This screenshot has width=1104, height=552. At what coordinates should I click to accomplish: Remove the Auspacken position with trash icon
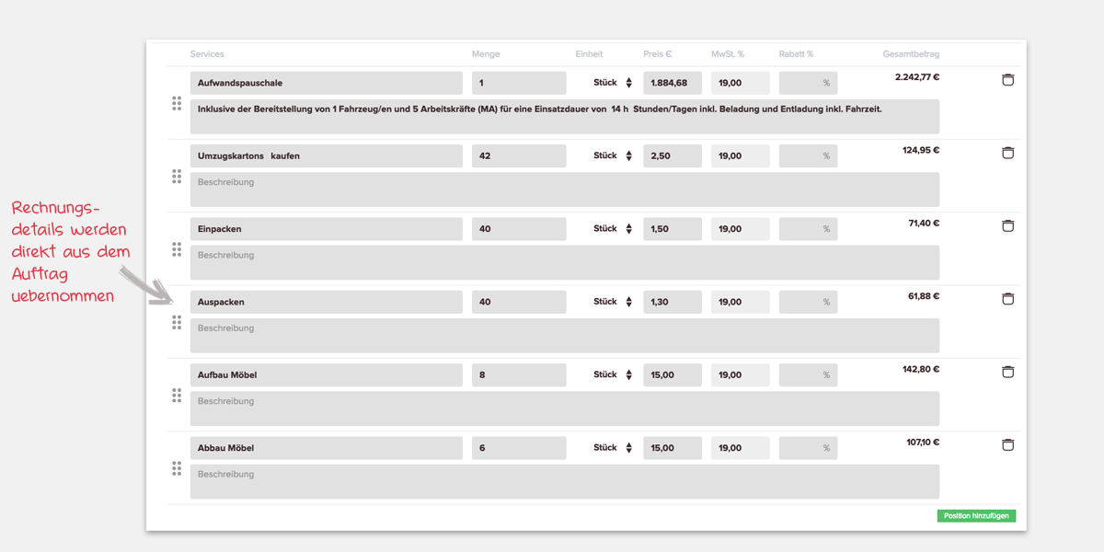coord(1007,299)
